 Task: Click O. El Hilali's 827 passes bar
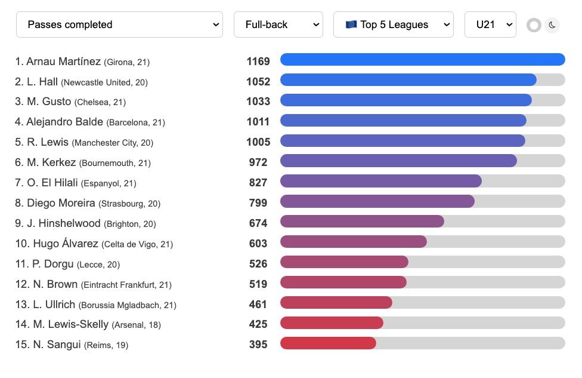pos(380,181)
